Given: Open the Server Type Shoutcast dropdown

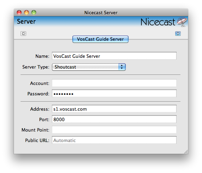Looking at the screenshot, I should pyautogui.click(x=89, y=67).
